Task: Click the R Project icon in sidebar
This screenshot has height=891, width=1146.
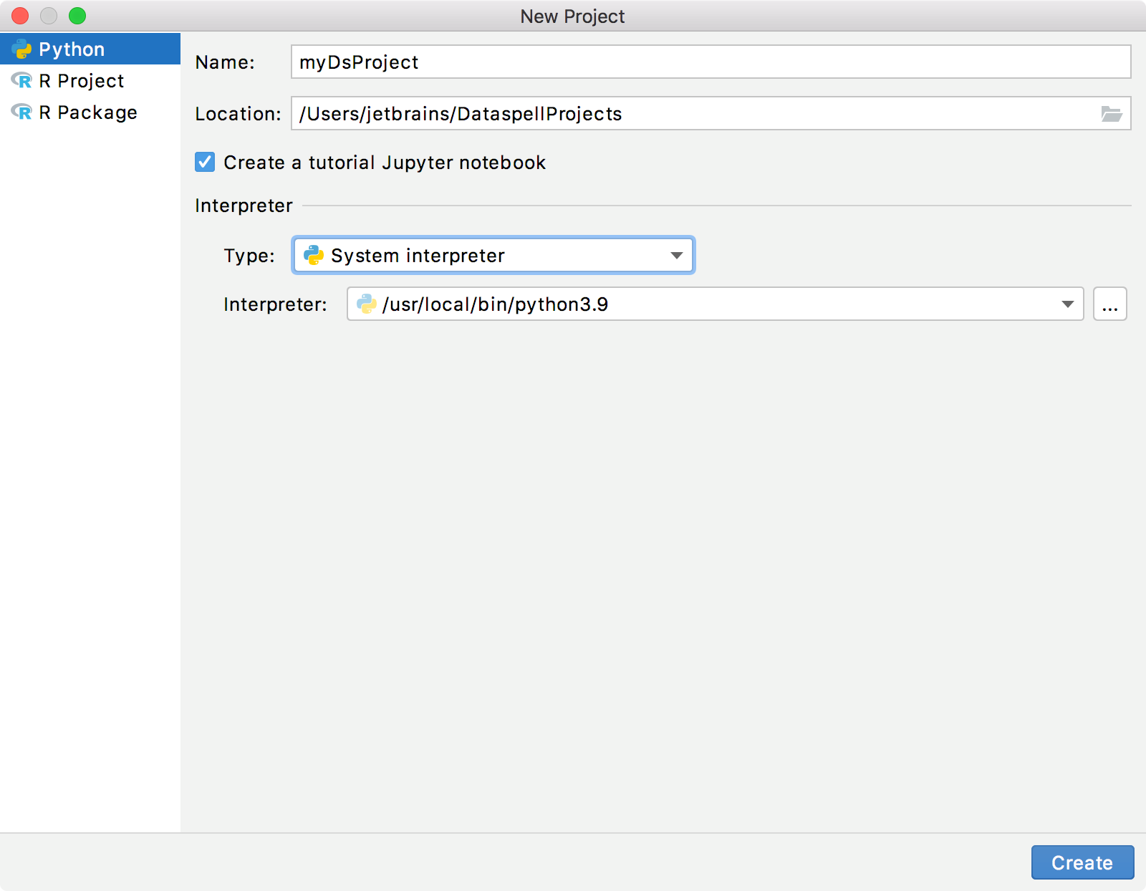Action: pos(21,81)
